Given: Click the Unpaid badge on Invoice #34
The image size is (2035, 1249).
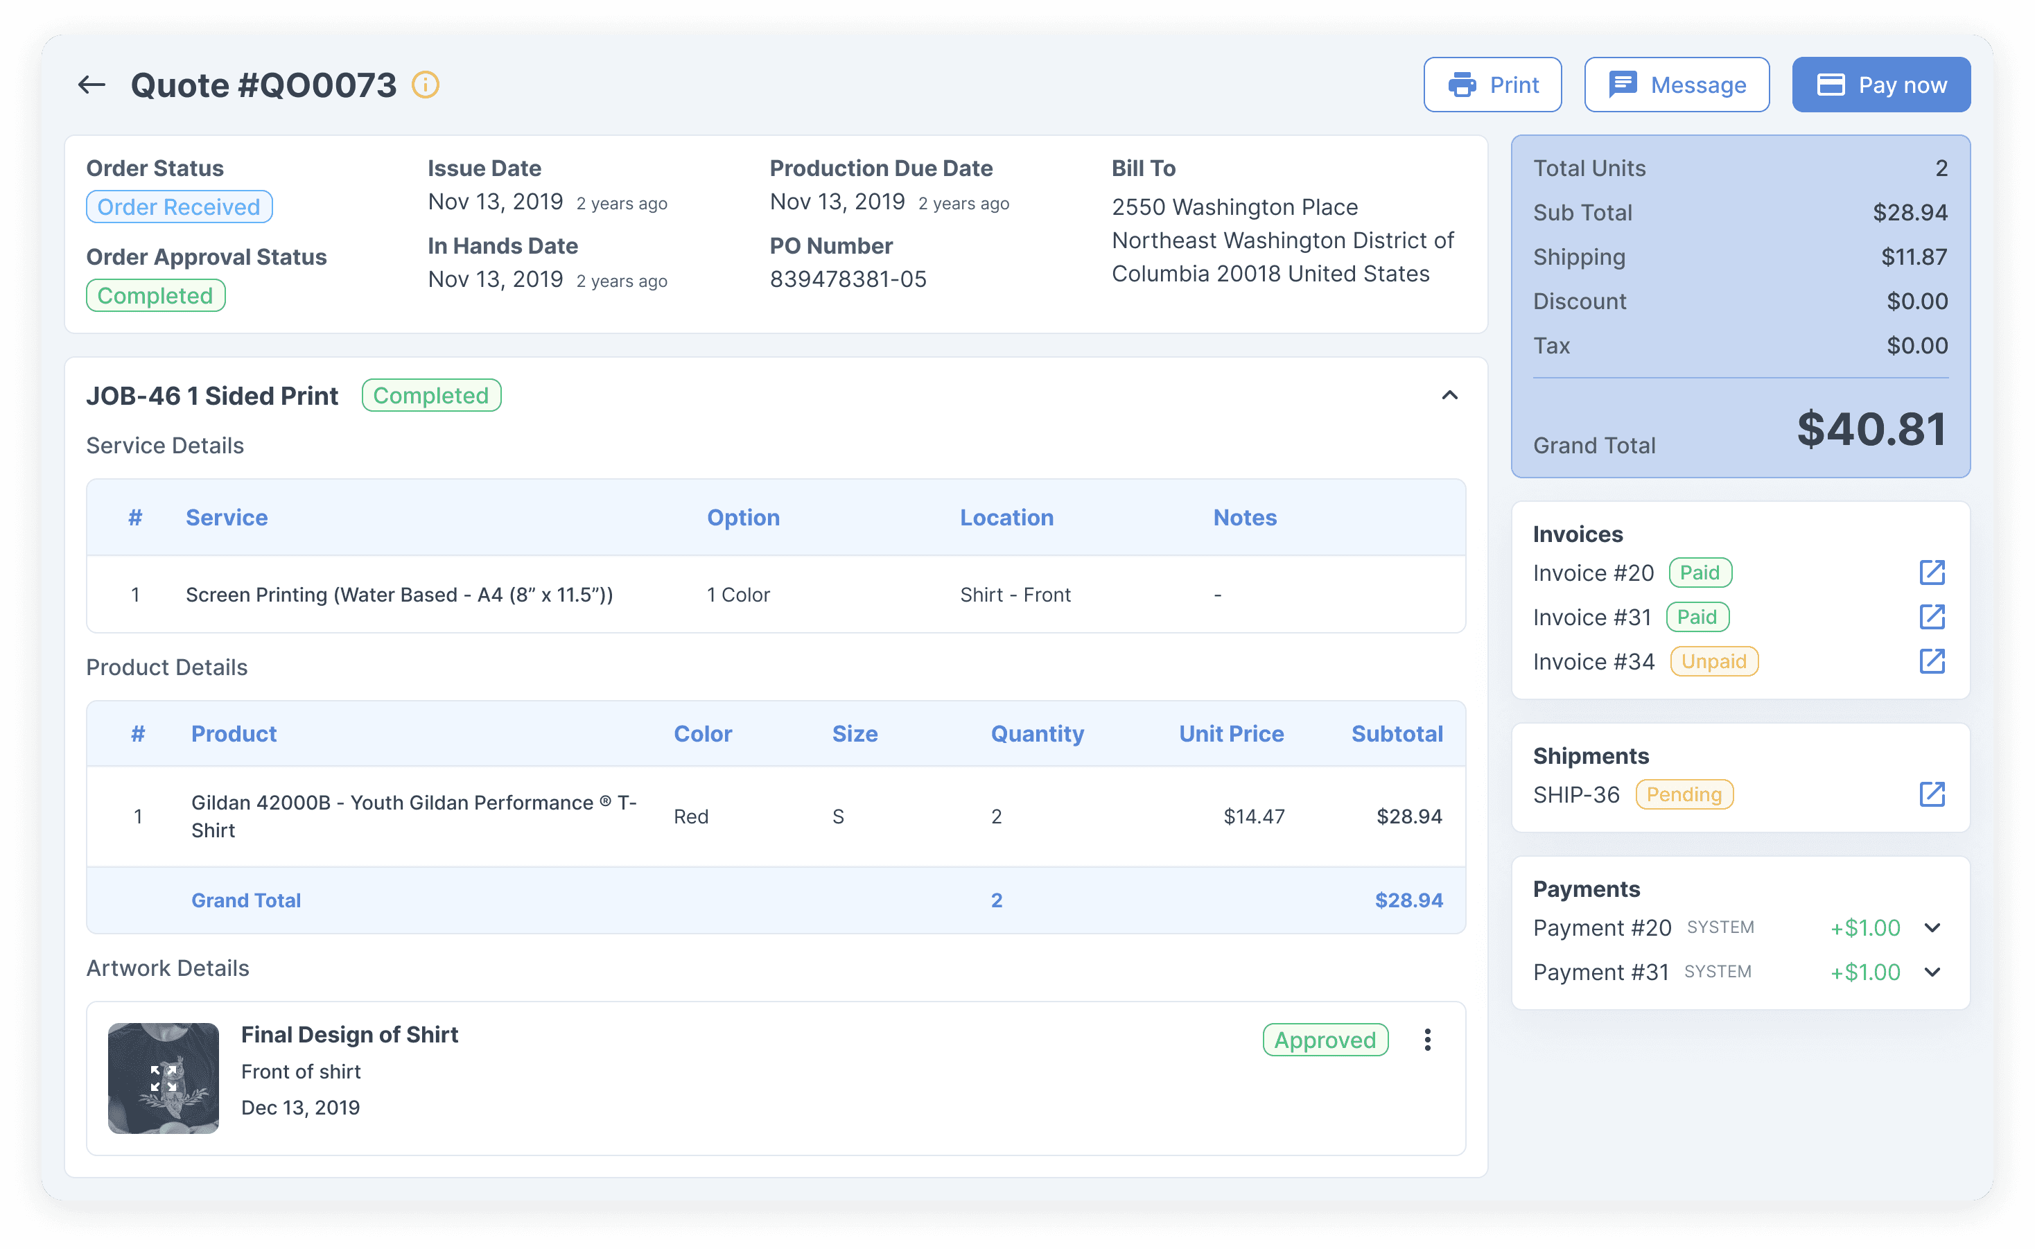Looking at the screenshot, I should (x=1713, y=662).
